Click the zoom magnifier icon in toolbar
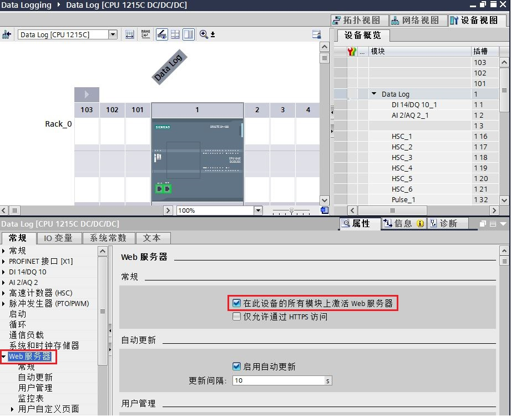 pyautogui.click(x=204, y=34)
